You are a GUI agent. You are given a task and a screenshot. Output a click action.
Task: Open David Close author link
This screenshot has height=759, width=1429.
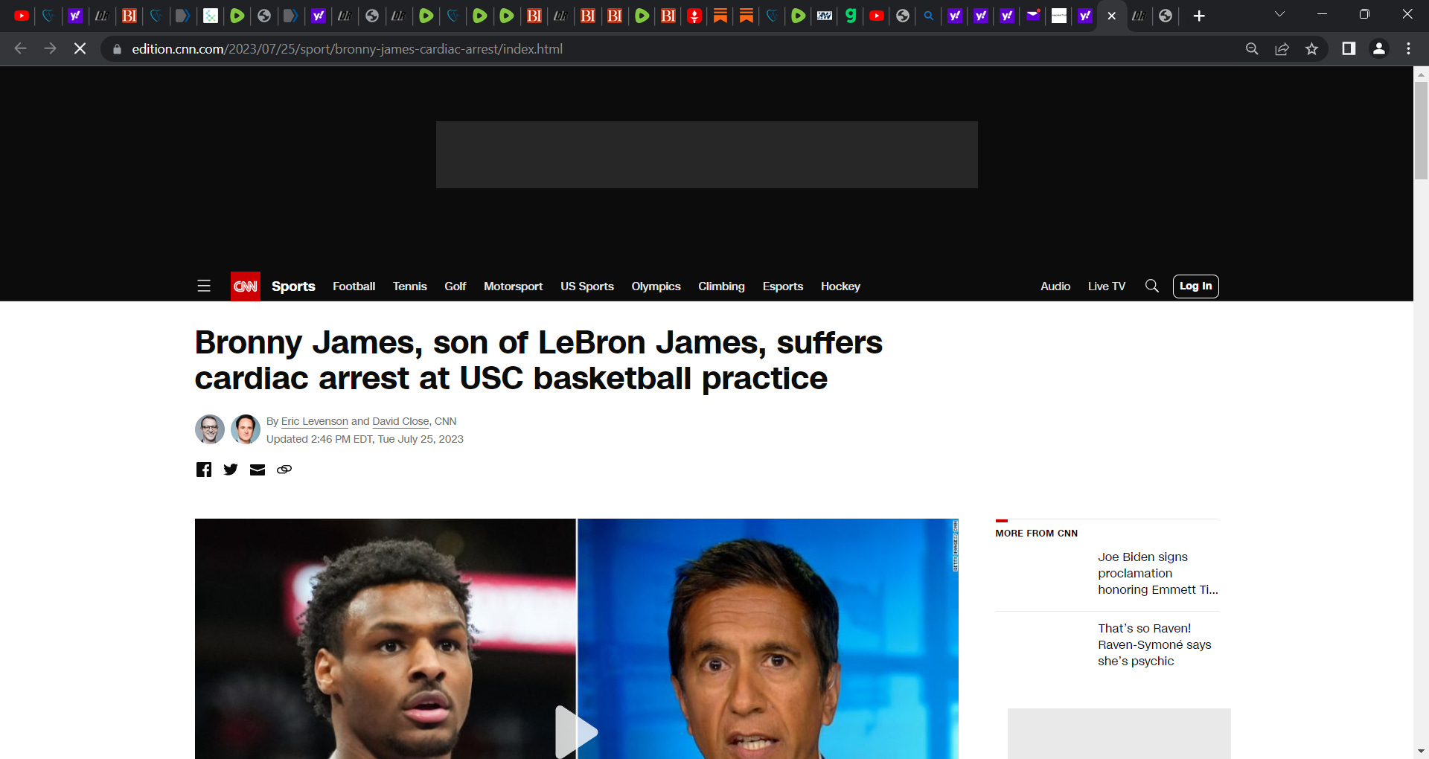pos(400,421)
